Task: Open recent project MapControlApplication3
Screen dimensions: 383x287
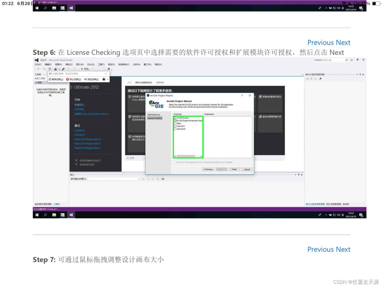Action: click(x=88, y=139)
